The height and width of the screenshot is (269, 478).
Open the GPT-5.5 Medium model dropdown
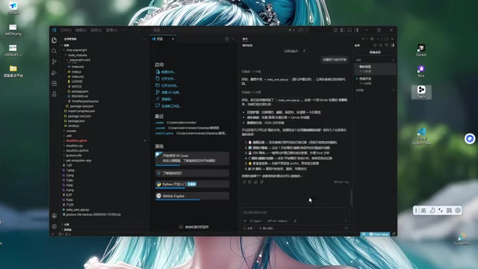coord(279,221)
